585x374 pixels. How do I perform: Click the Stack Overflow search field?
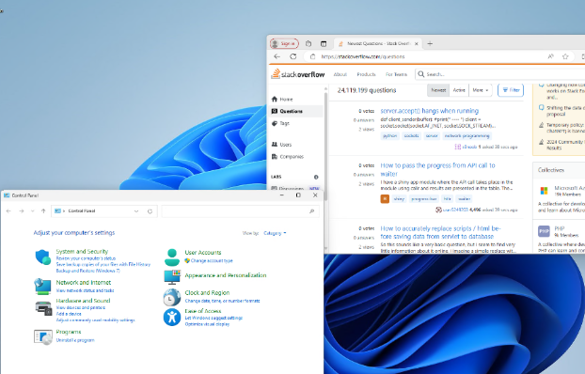point(500,74)
